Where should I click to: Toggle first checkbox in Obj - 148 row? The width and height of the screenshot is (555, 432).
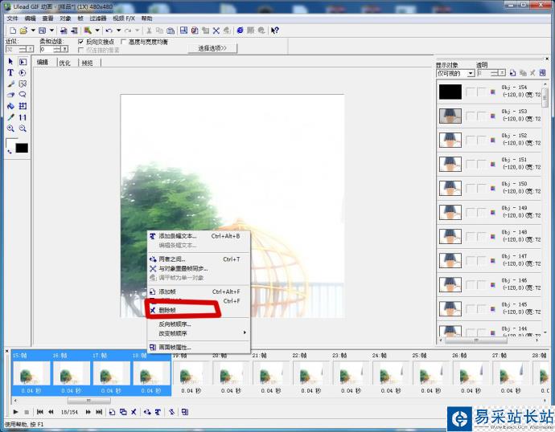click(471, 237)
